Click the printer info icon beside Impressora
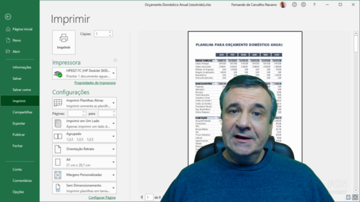Viewport: 360px width, 202px height. [x=115, y=60]
